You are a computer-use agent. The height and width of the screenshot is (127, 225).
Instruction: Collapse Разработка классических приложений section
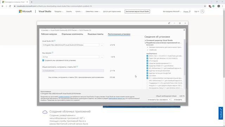click(x=145, y=43)
